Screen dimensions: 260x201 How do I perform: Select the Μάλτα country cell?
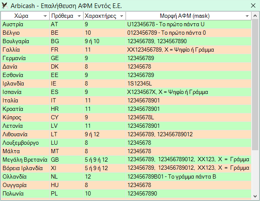[25, 151]
